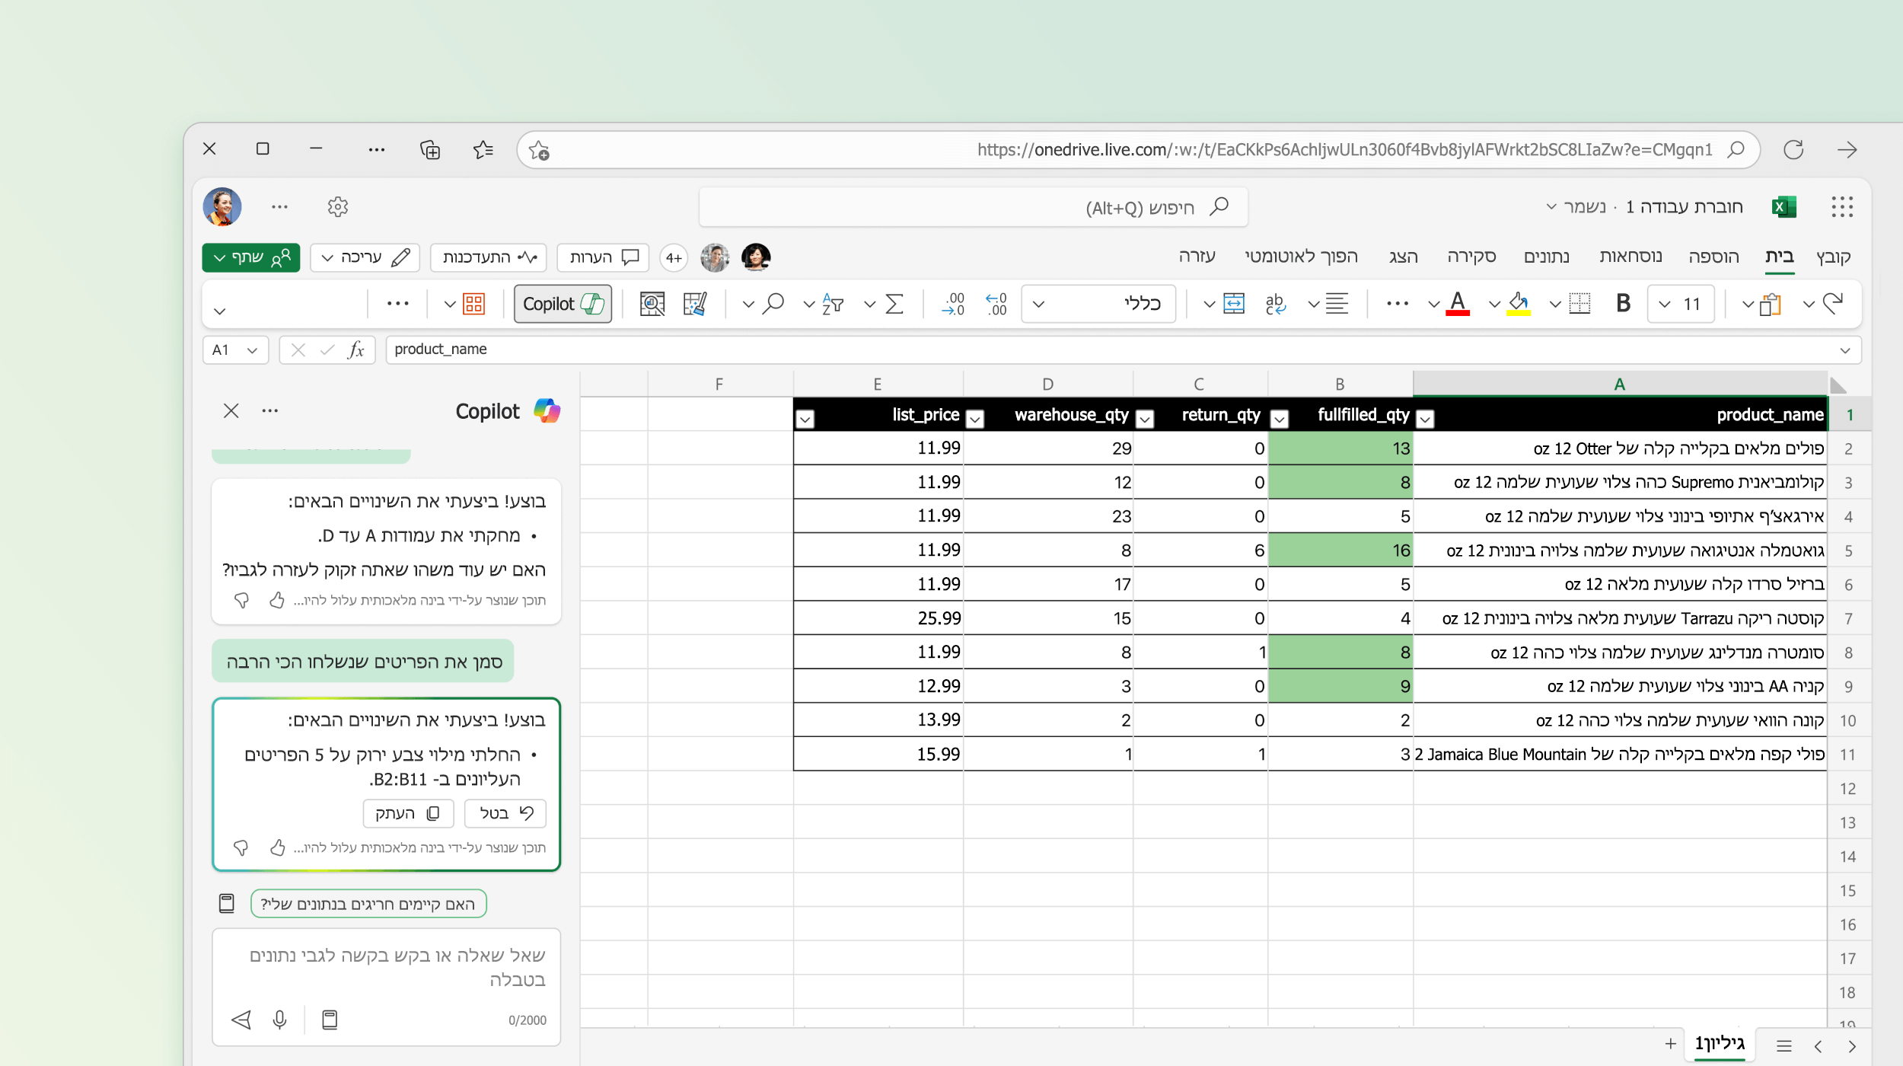This screenshot has height=1066, width=1903.
Task: Click the orange add-ins grid icon
Action: coord(473,304)
